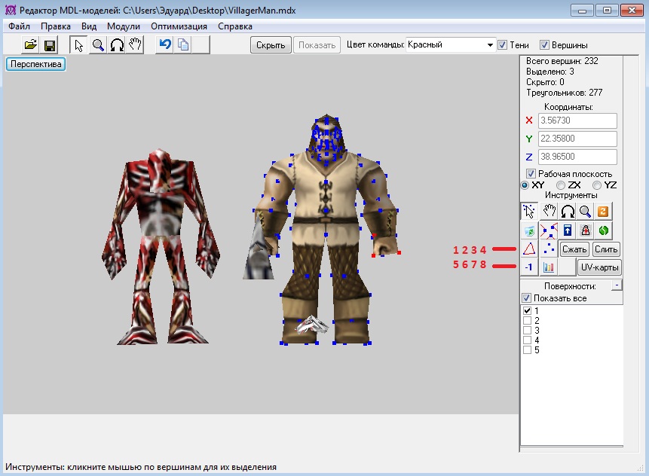This screenshot has width=649, height=476.
Task: Enable surface 3 checkbox in the list
Action: tap(527, 331)
